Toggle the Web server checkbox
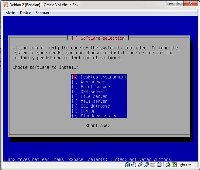This screenshot has width=200, height=170. (74, 82)
